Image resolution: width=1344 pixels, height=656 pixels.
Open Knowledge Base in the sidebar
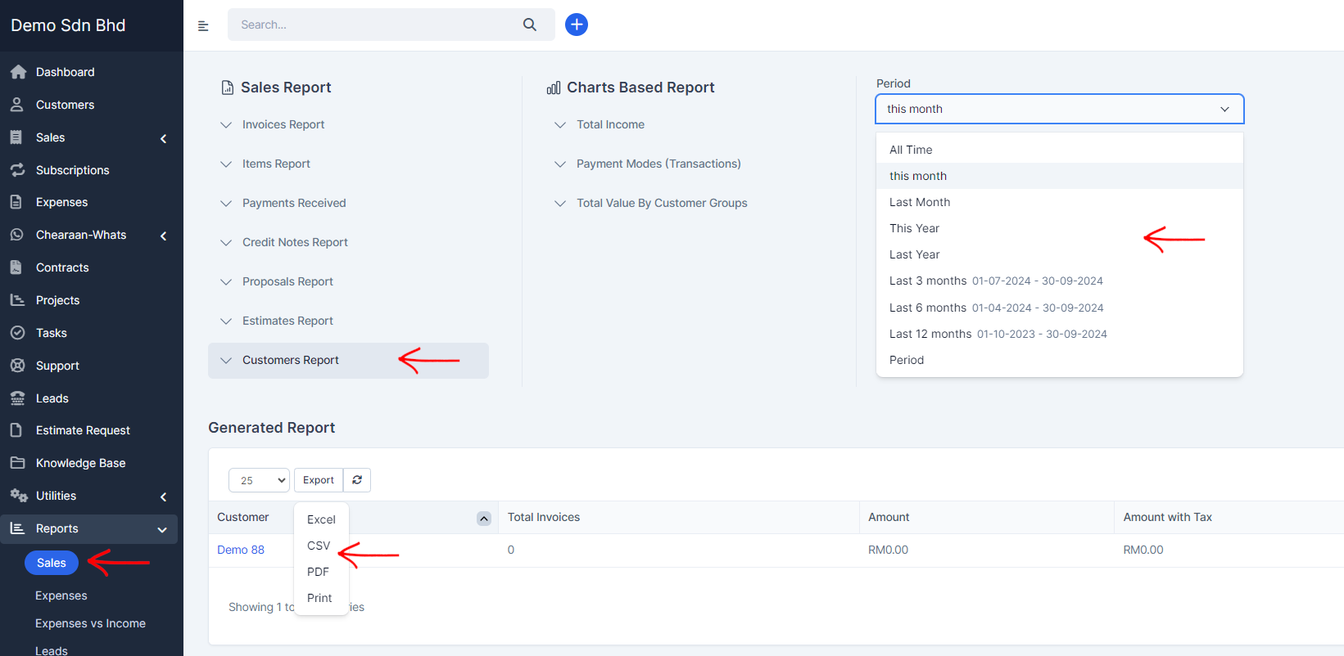click(x=80, y=463)
